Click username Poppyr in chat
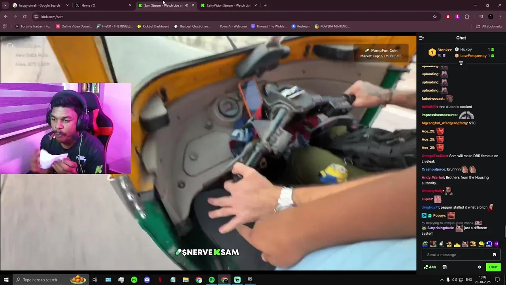The height and width of the screenshot is (285, 506). tap(439, 216)
